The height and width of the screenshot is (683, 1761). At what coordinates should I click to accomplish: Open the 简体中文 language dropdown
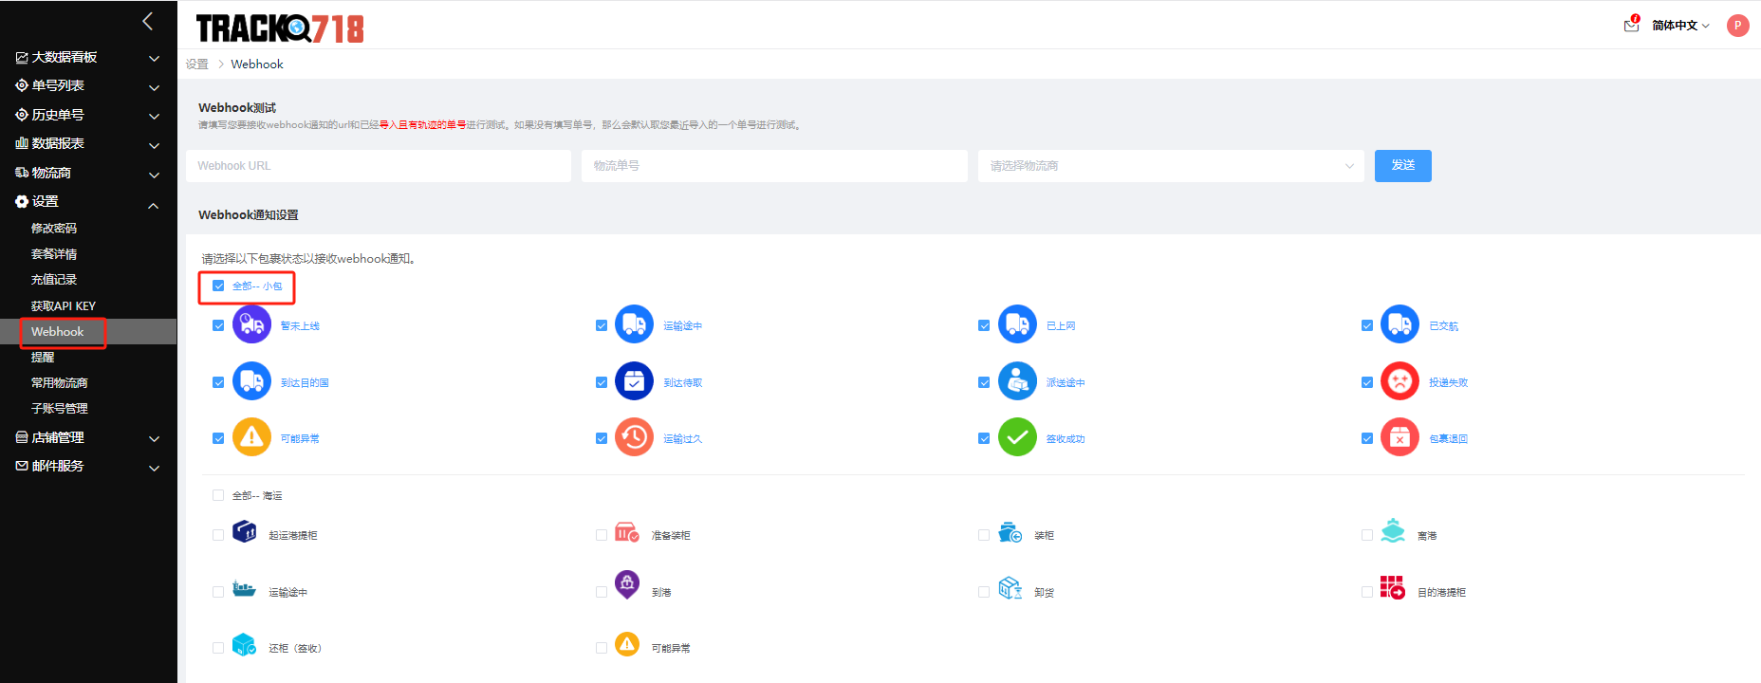(x=1680, y=26)
